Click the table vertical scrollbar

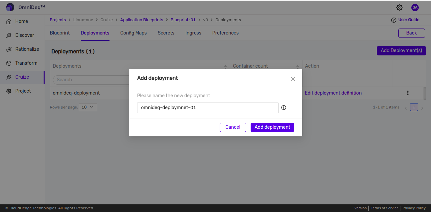click(424, 93)
